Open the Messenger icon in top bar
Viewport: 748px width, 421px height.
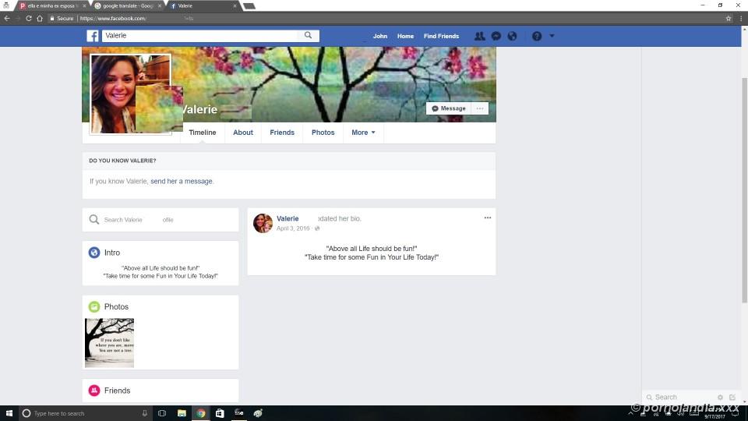[x=496, y=36]
